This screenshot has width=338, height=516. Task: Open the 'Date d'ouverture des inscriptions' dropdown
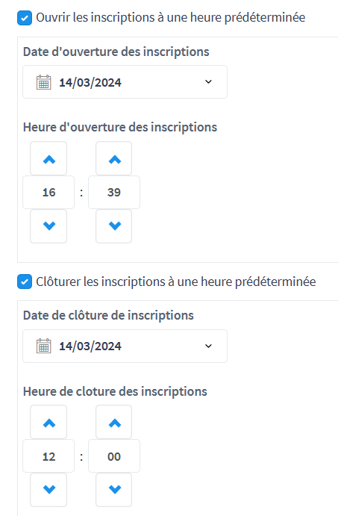coord(125,82)
